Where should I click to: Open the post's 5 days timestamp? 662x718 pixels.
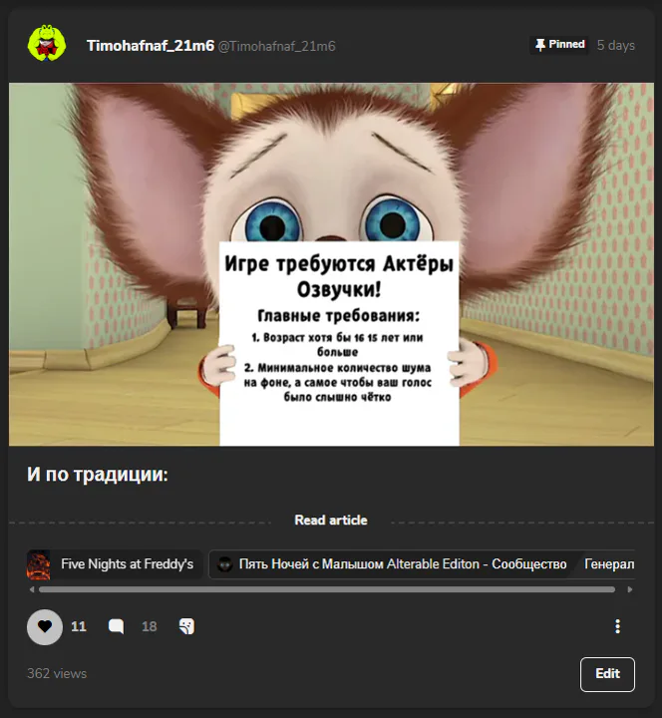point(616,45)
